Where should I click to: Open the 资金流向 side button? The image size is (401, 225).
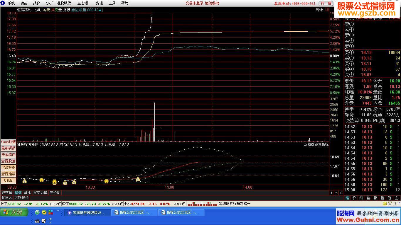point(9,155)
